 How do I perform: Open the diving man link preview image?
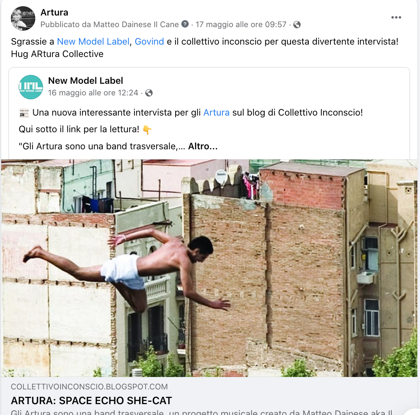tap(210, 268)
